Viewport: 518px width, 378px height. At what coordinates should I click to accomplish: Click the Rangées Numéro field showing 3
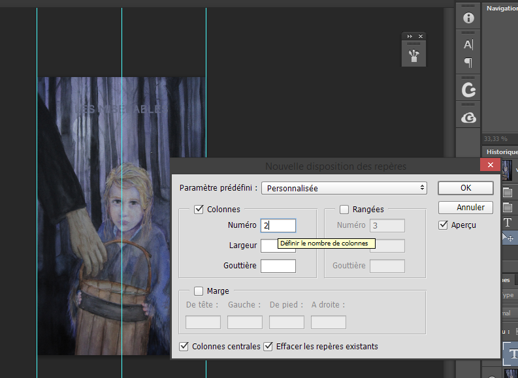tap(387, 225)
